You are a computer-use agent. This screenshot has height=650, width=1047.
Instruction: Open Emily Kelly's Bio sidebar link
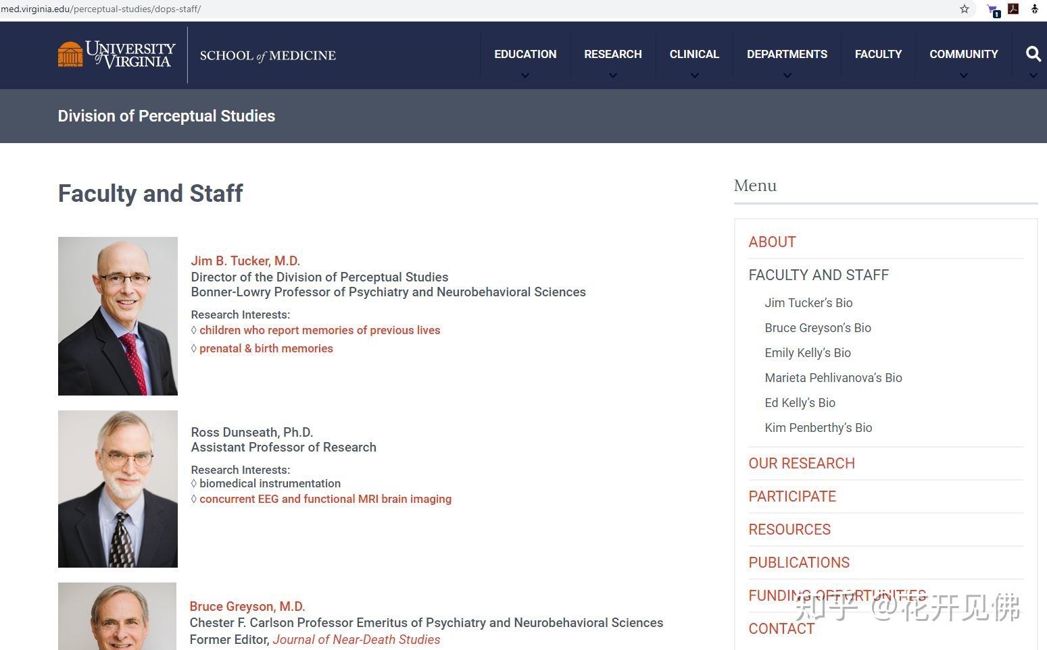(x=808, y=352)
